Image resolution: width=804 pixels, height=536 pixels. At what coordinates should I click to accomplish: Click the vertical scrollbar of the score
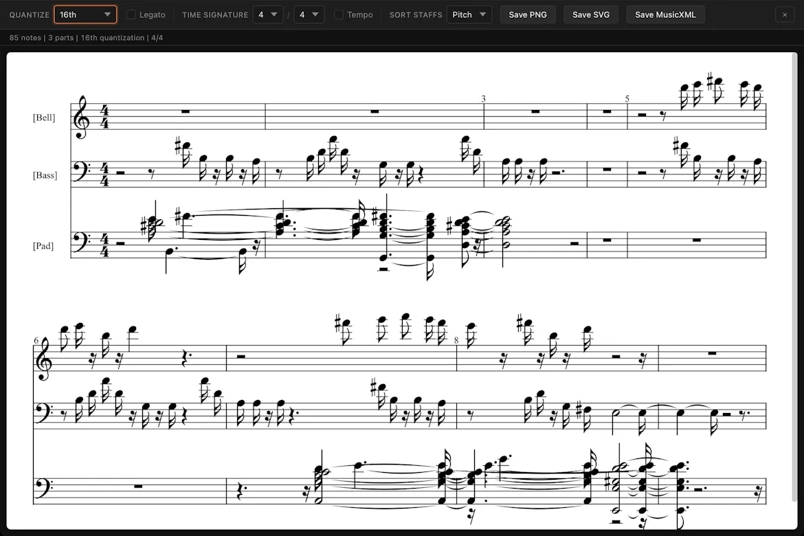coord(795,277)
